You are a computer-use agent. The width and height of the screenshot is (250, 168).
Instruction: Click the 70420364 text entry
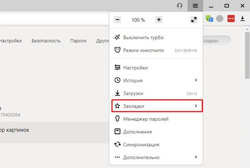coord(10,115)
